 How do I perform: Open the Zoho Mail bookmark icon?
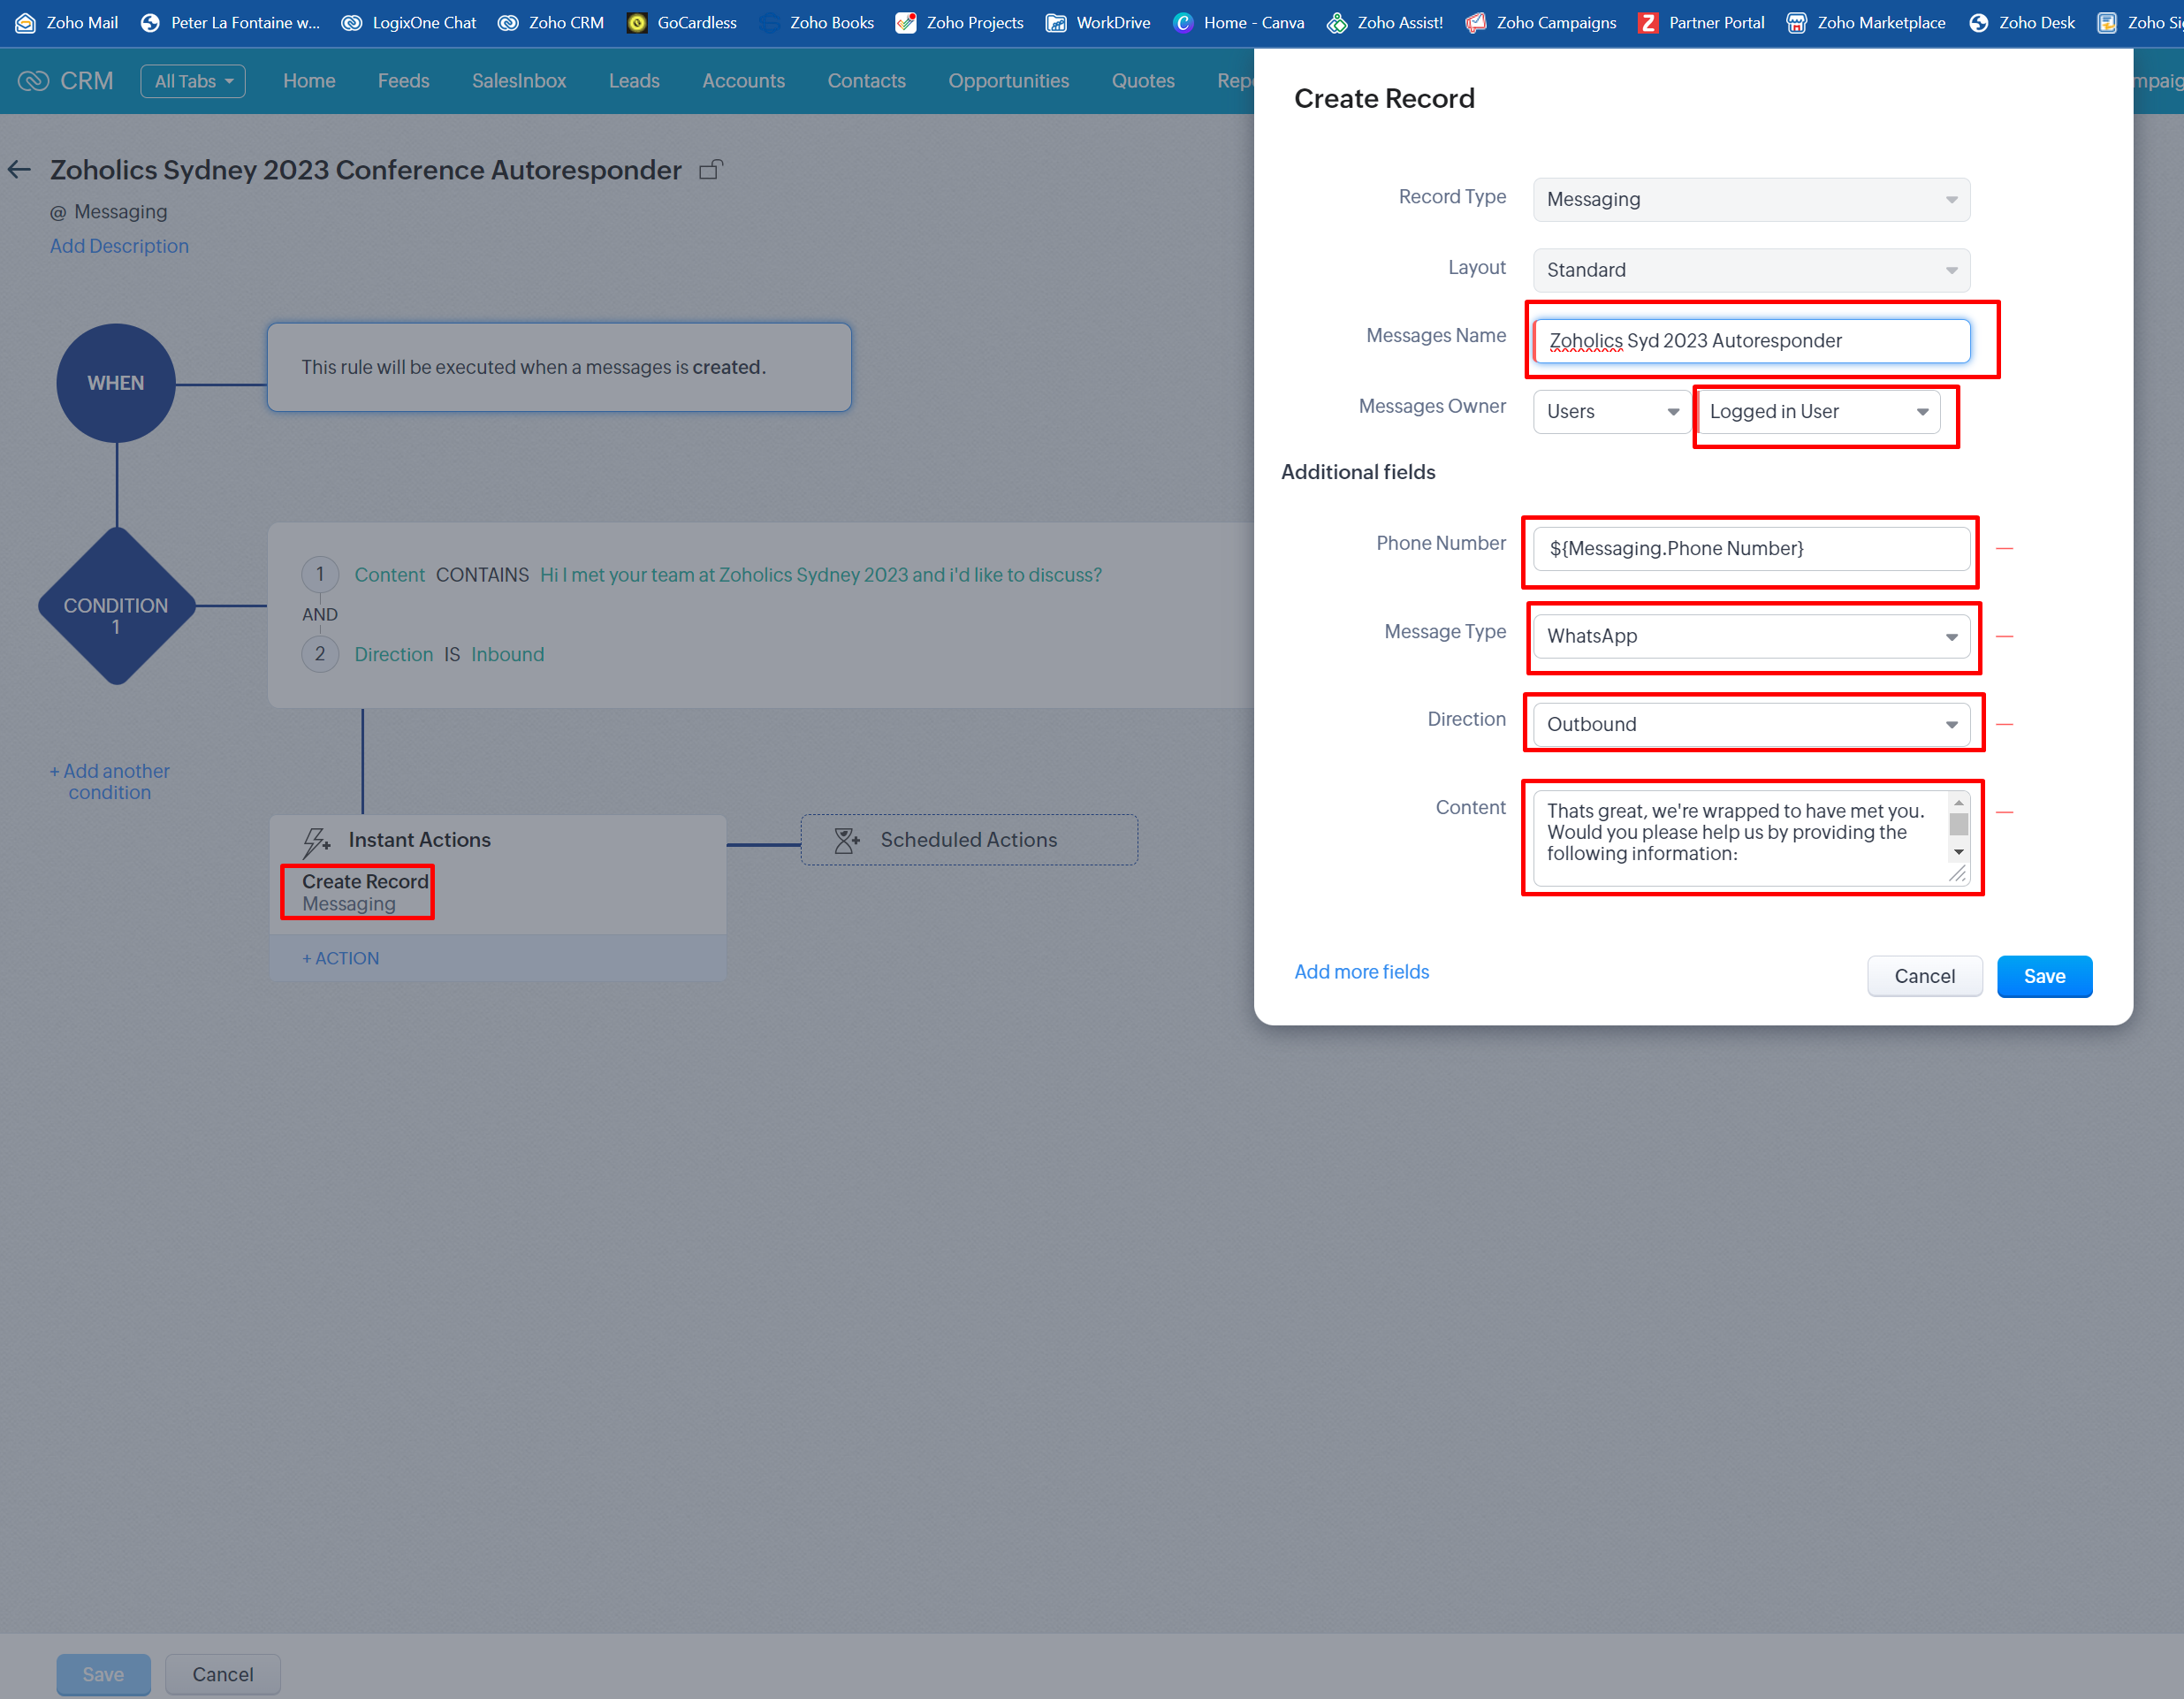pyautogui.click(x=25, y=22)
